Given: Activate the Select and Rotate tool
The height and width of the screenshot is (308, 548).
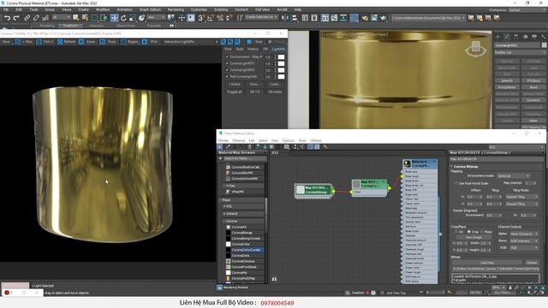Looking at the screenshot, I should click(123, 18).
